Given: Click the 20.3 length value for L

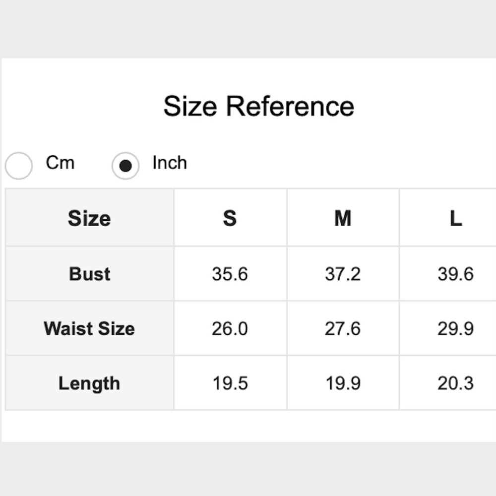Looking at the screenshot, I should [x=455, y=383].
